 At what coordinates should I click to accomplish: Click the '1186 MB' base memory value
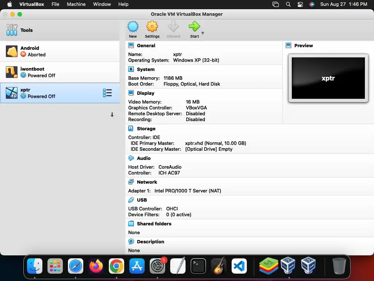(x=173, y=78)
